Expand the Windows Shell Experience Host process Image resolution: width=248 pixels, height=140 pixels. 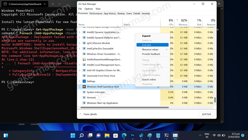pos(80,87)
